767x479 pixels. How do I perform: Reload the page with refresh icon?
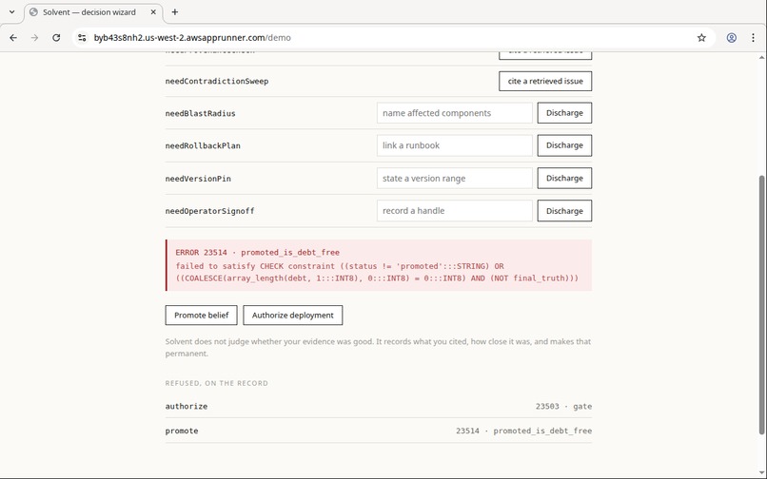pos(56,38)
